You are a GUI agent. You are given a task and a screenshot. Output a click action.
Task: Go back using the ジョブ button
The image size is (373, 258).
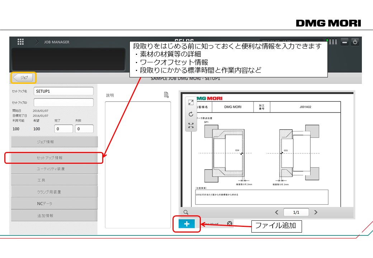[23, 77]
